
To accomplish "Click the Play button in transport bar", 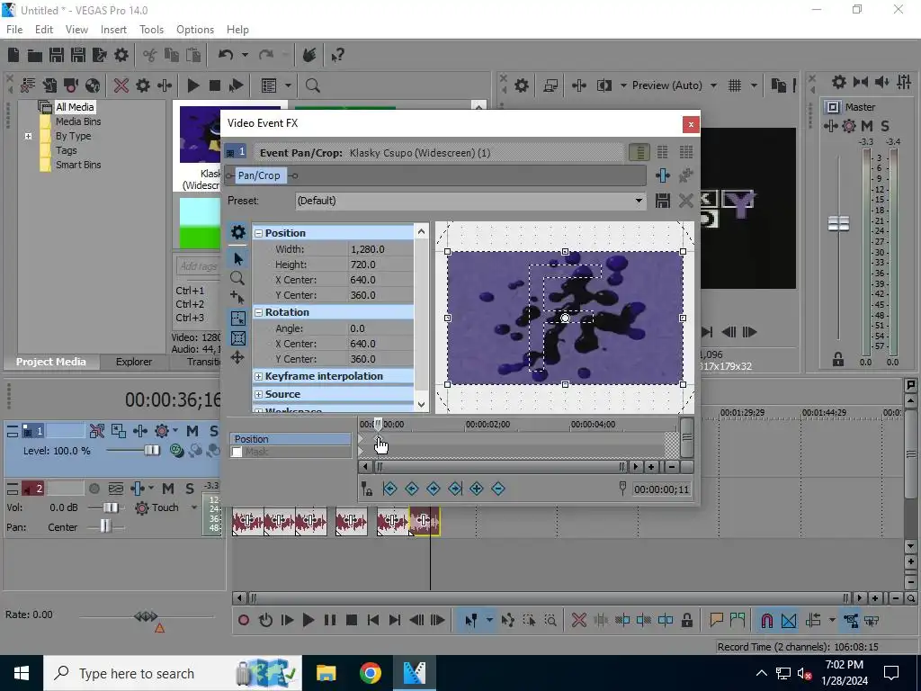I will (x=308, y=620).
